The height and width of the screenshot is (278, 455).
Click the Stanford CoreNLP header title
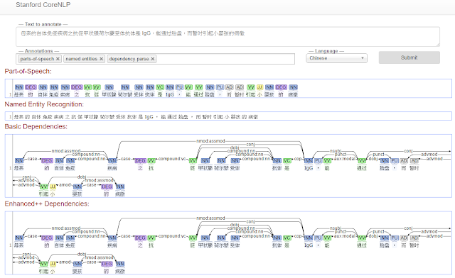(x=43, y=5)
